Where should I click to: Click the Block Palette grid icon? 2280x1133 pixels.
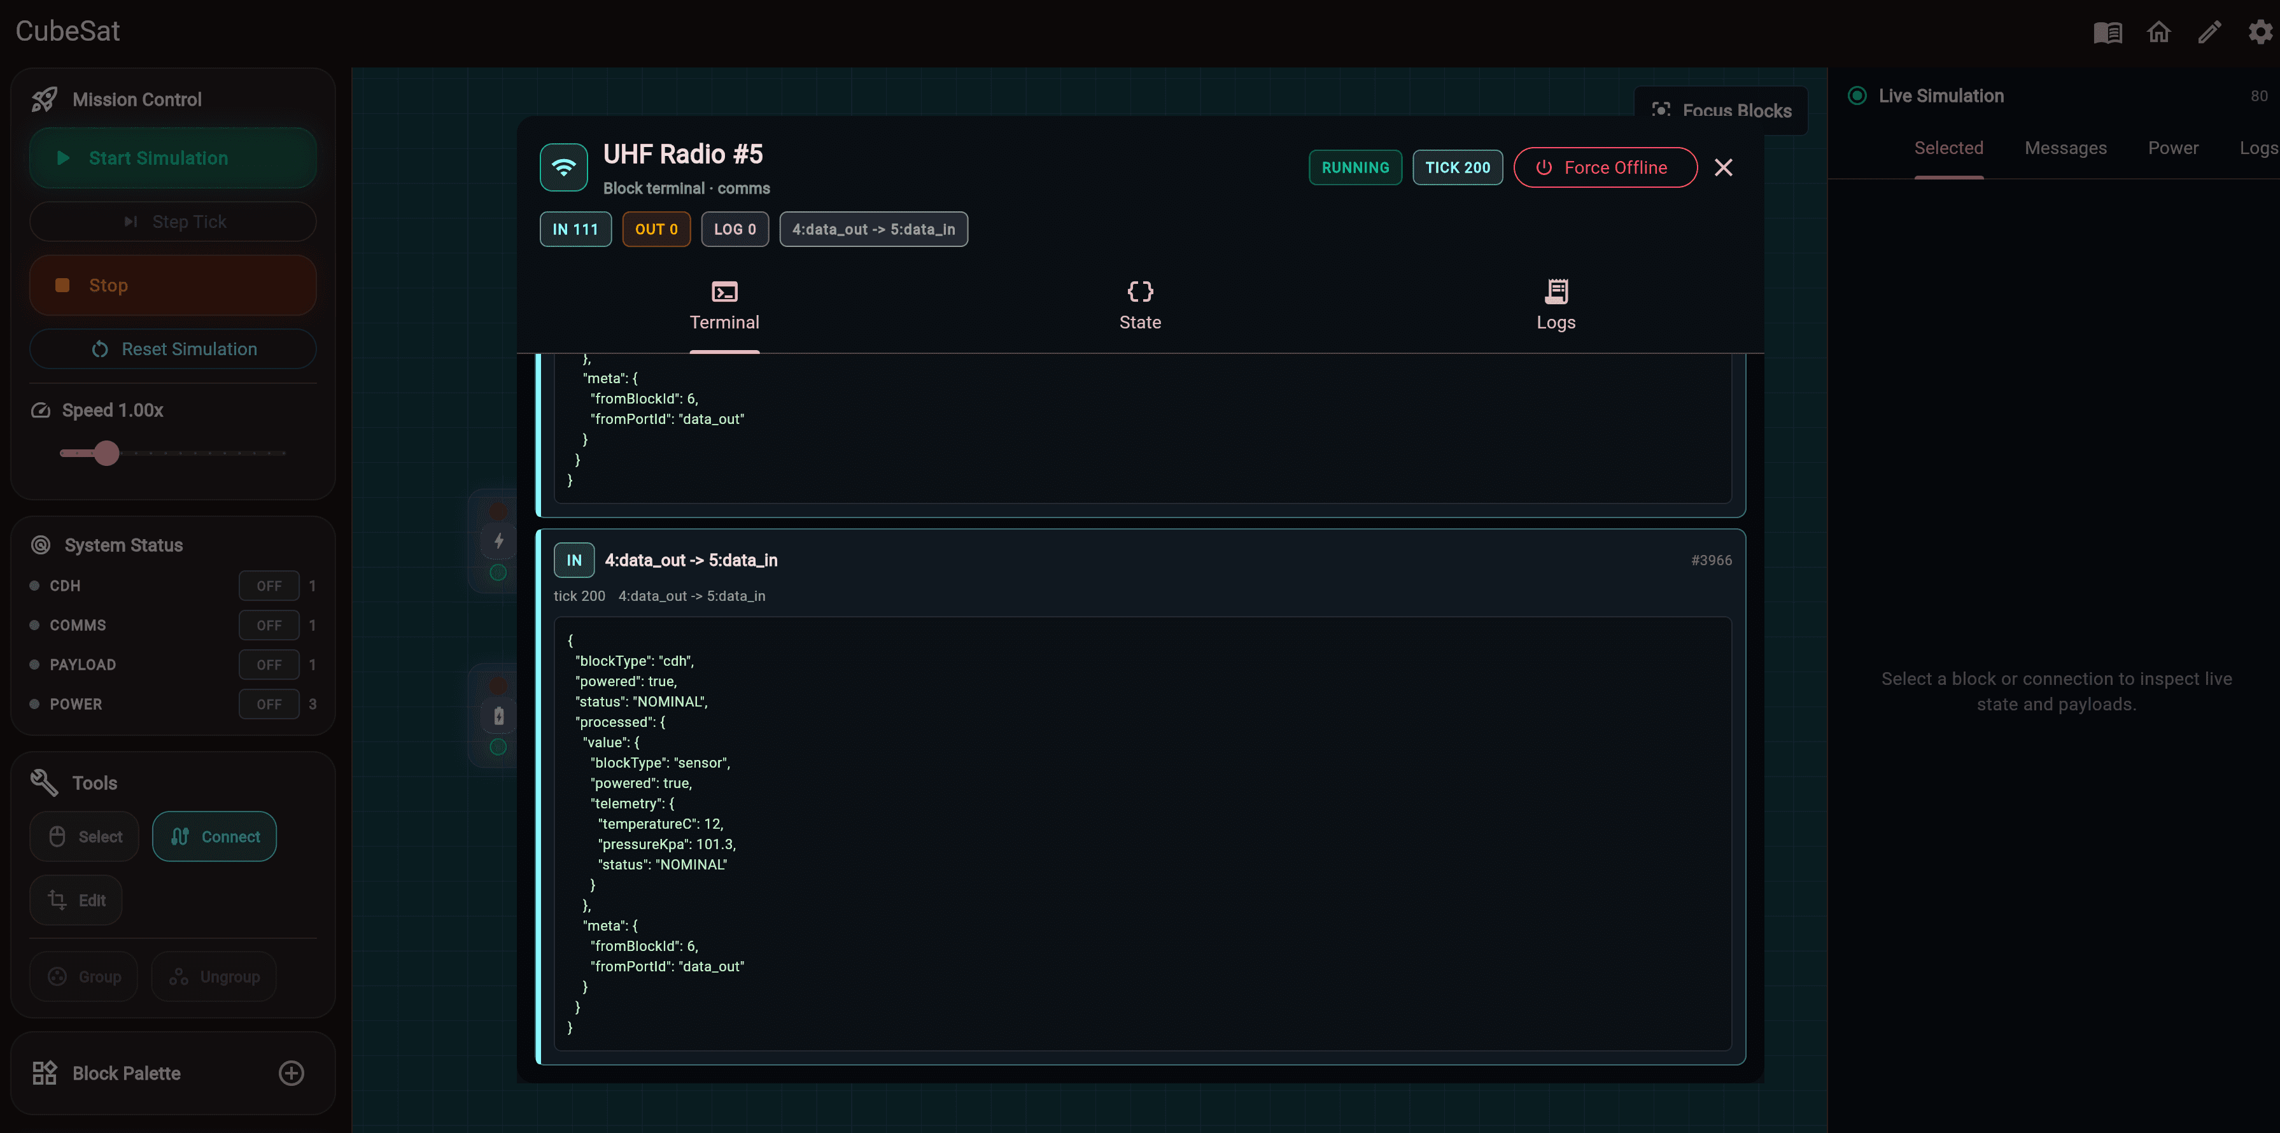pyautogui.click(x=45, y=1073)
